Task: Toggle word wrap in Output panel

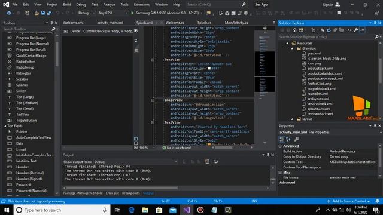Action: pyautogui.click(x=215, y=162)
